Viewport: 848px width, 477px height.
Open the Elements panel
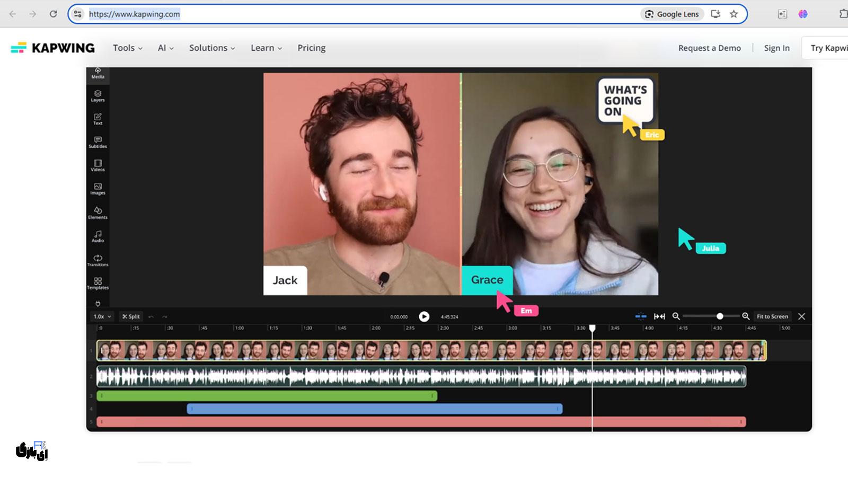98,213
